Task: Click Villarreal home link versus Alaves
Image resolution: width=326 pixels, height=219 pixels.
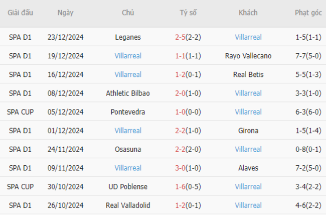Action: (x=128, y=168)
